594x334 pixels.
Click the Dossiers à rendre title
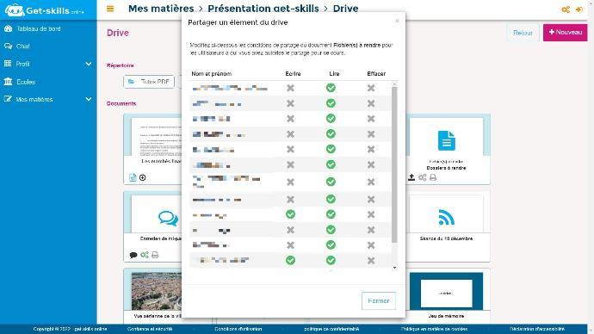tap(446, 168)
